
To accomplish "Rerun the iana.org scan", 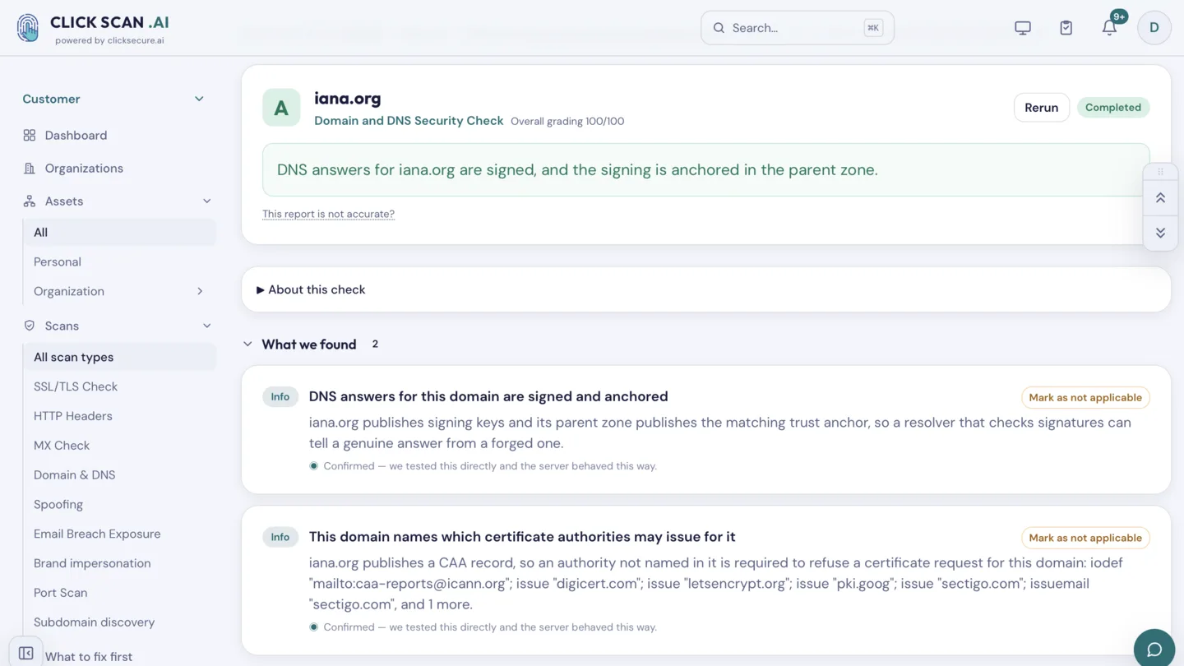I will point(1042,108).
